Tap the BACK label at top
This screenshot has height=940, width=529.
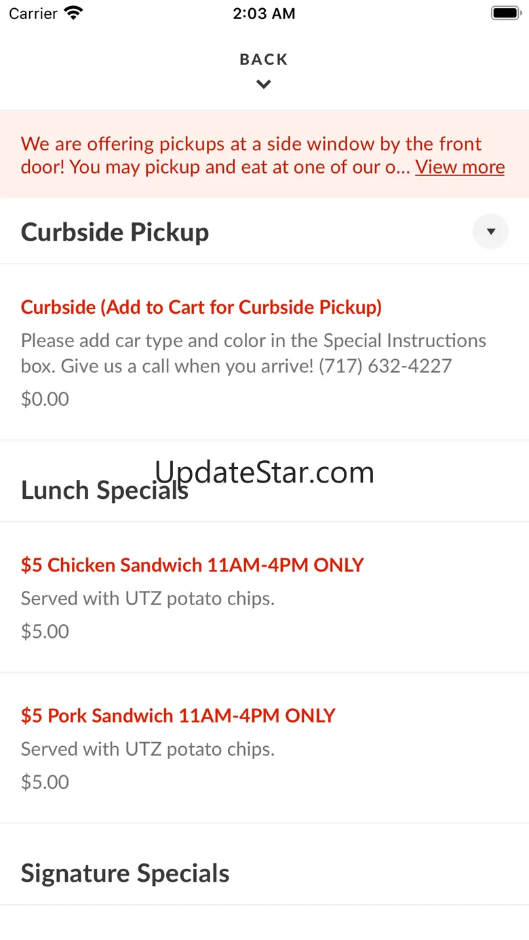tap(264, 60)
